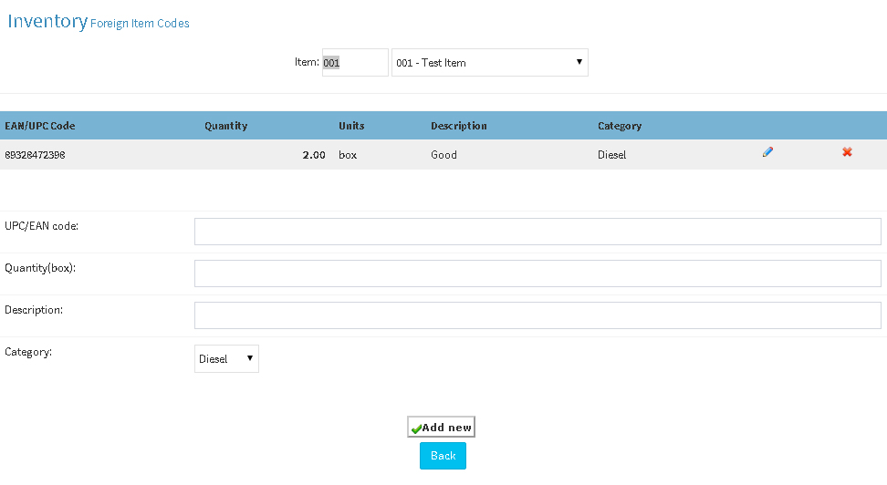887x485 pixels.
Task: Click the Quantity(box): form label
Action: click(x=40, y=268)
